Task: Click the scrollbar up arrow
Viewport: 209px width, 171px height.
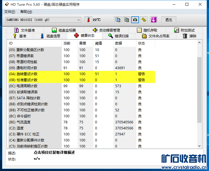Action: [200, 43]
